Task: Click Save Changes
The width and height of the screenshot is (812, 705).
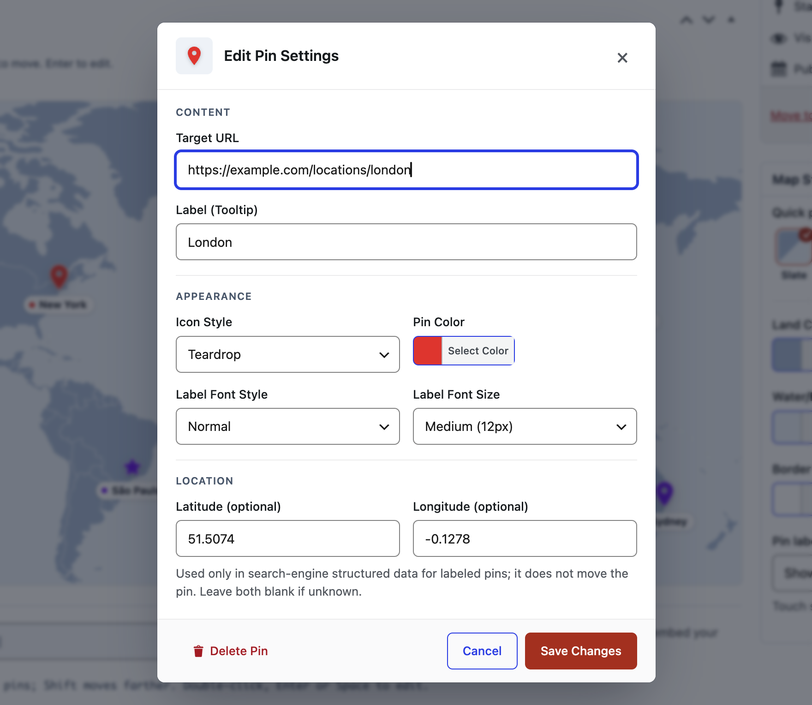Action: point(581,651)
